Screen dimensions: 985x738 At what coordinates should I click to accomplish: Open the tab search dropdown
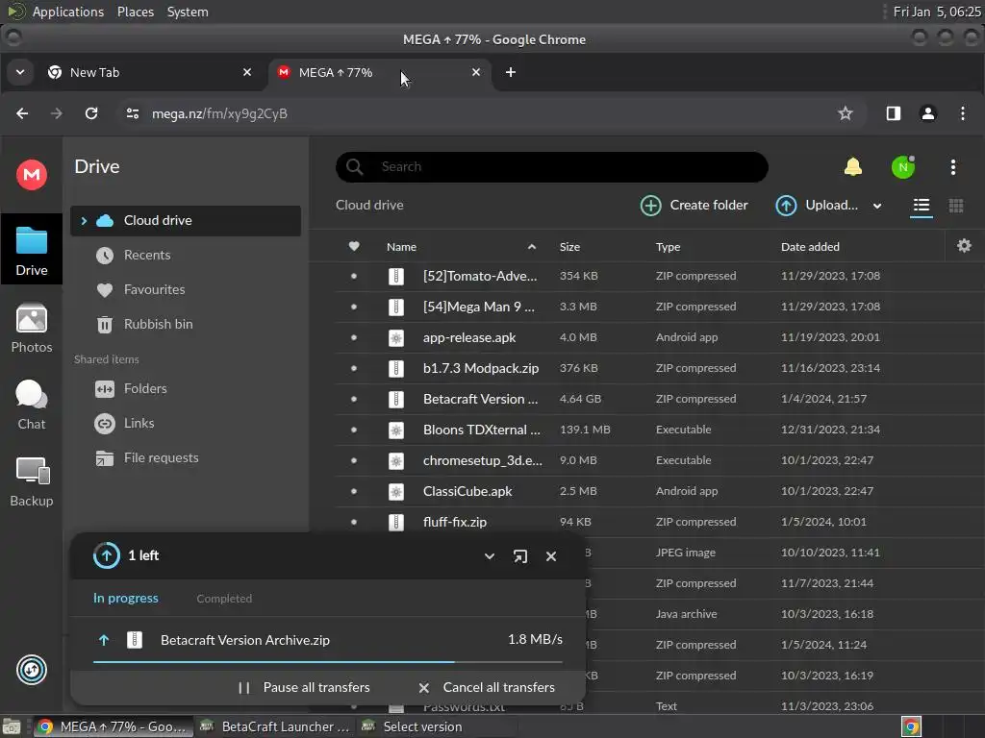point(20,72)
